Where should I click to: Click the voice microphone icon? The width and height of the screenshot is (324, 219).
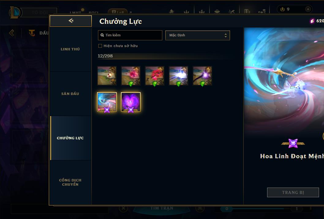282,9
